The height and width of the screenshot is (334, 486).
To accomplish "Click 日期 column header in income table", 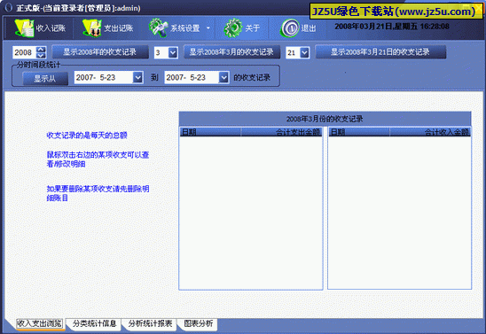I will pos(359,132).
